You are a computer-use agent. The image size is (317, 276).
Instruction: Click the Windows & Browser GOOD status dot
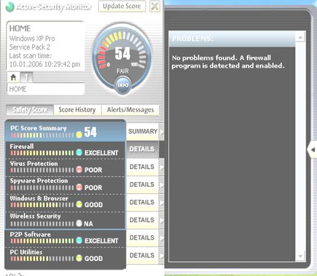(79, 204)
